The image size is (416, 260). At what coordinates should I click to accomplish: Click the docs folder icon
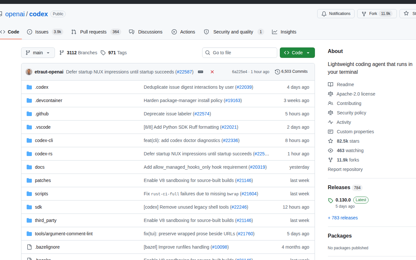(x=29, y=167)
